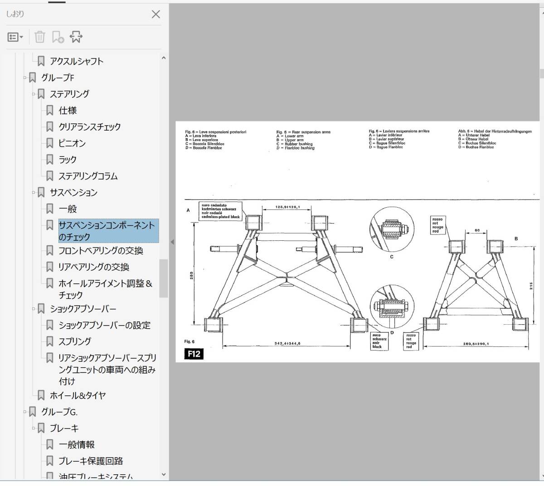544x487 pixels.
Task: Open the アクスルシャフト bookmark
Action: [77, 61]
